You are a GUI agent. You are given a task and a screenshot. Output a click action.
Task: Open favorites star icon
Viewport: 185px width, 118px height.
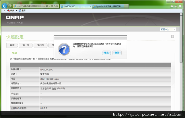click(x=176, y=6)
